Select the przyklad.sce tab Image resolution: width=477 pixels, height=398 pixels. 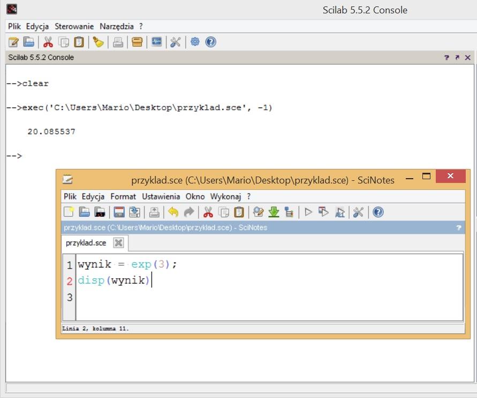[x=86, y=243]
